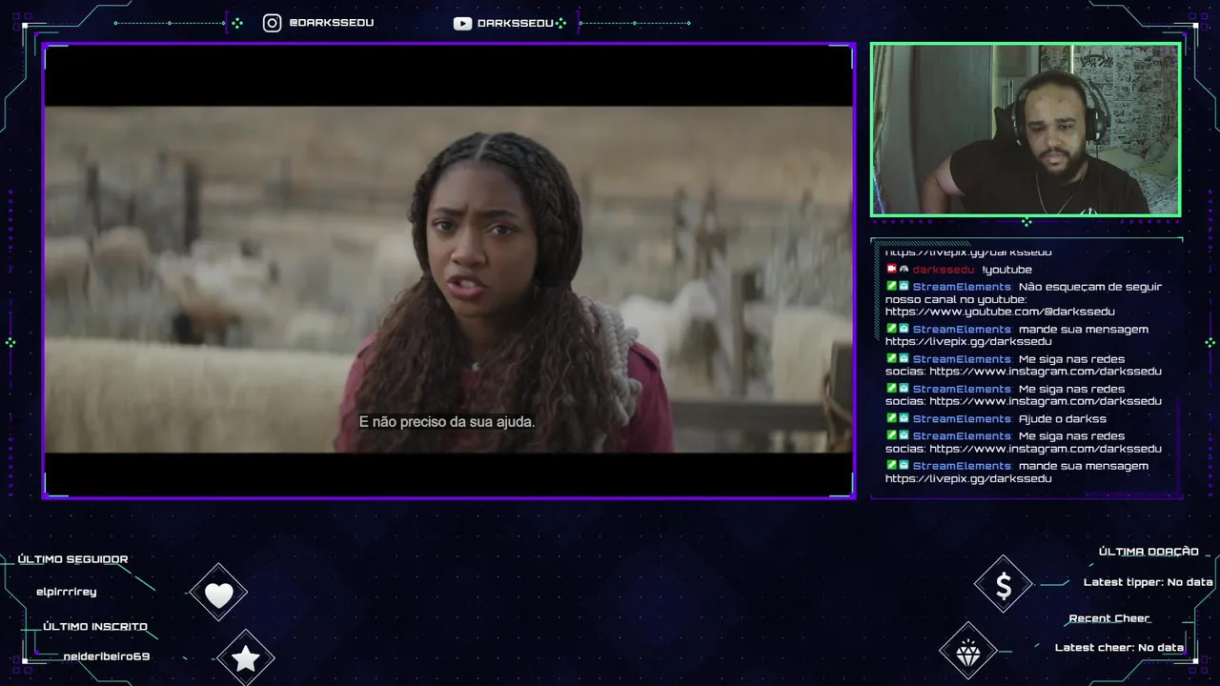Select the red darkssedu username in chat
Image resolution: width=1220 pixels, height=686 pixels.
pyautogui.click(x=944, y=270)
